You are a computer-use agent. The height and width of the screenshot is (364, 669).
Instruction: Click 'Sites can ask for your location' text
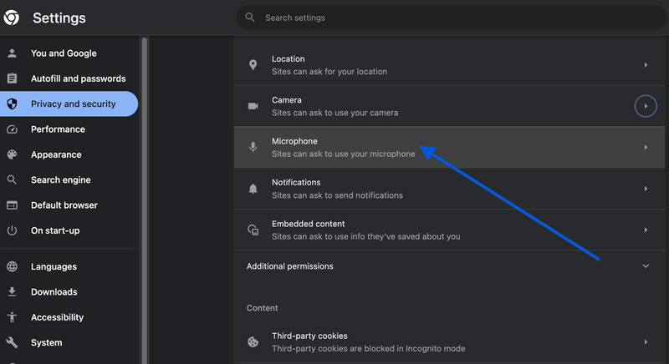(x=329, y=72)
